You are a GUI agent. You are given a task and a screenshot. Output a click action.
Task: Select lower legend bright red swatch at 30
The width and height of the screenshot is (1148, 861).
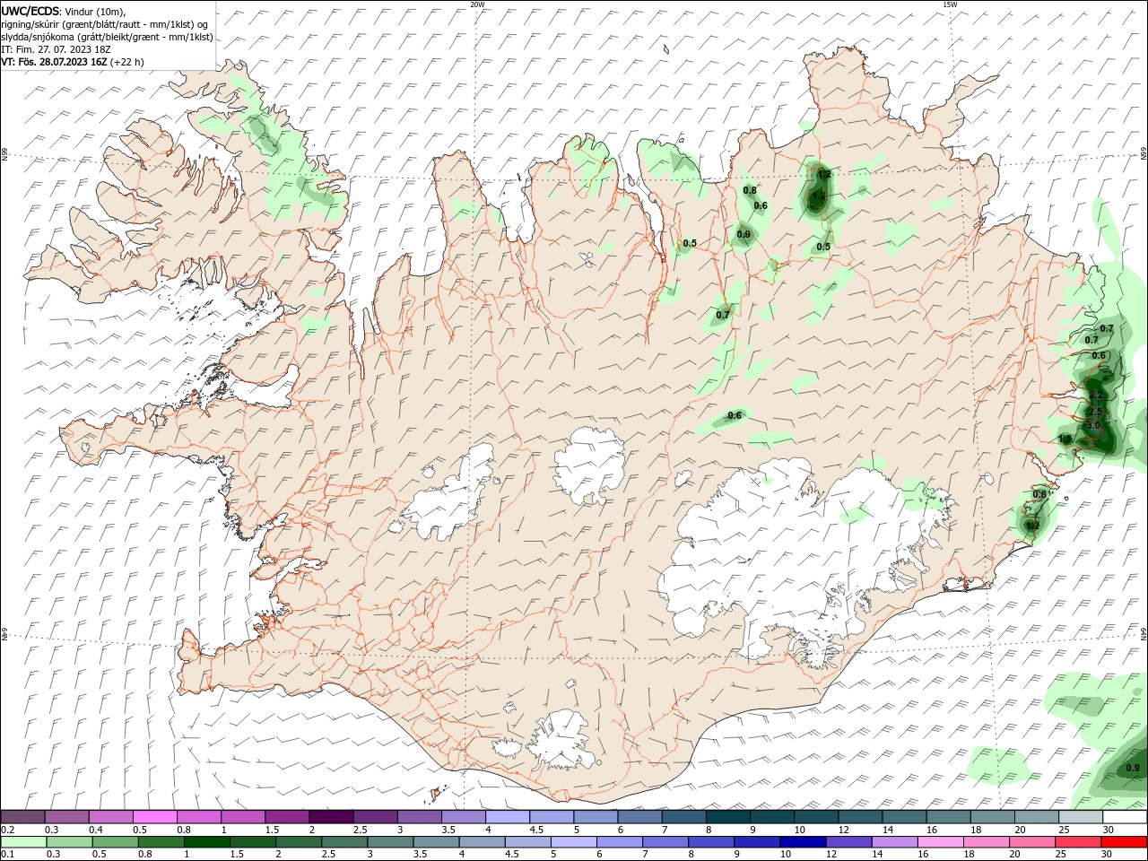click(1125, 841)
